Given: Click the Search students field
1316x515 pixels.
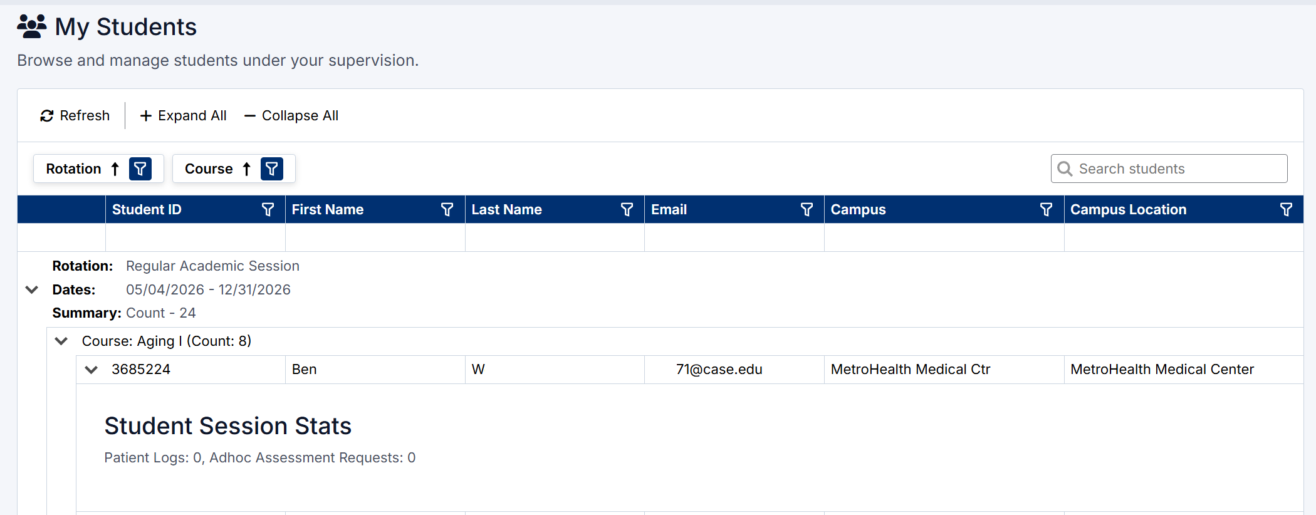Looking at the screenshot, I should tap(1178, 169).
